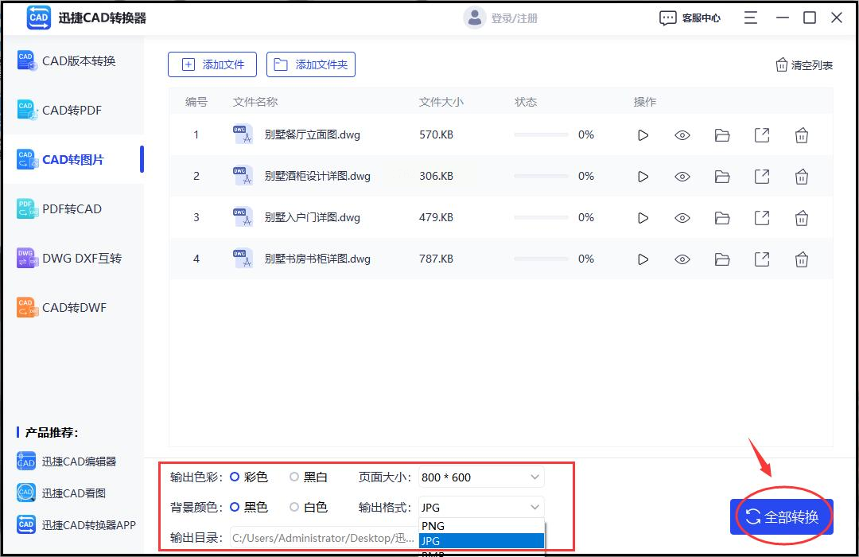Start converting 别墅餐厅立面图.dwg with play icon
859x557 pixels.
(x=643, y=135)
